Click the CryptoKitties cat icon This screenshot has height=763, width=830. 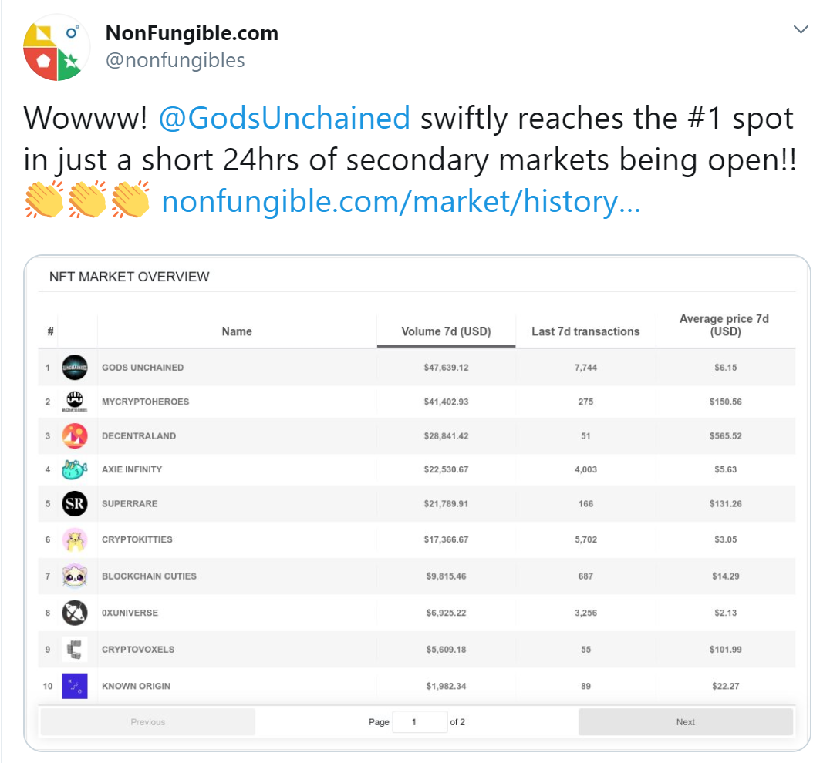(x=75, y=539)
